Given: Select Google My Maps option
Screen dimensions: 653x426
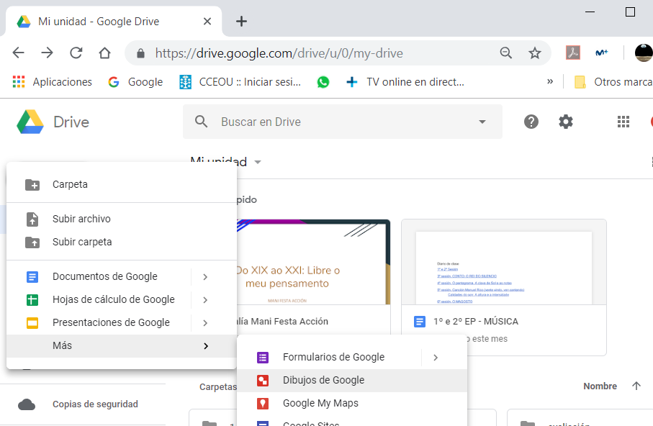Looking at the screenshot, I should [x=320, y=403].
